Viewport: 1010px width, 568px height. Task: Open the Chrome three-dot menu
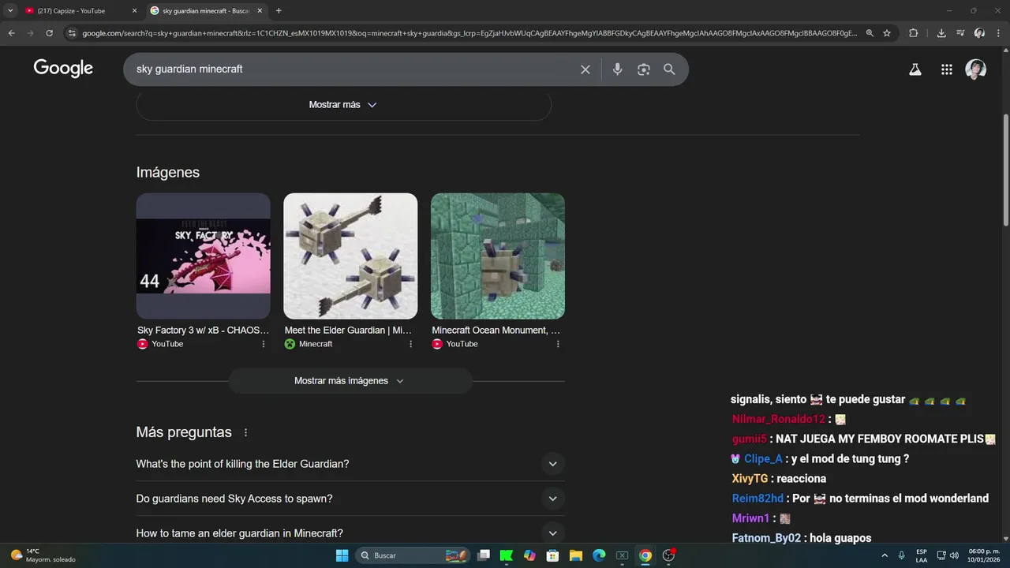pyautogui.click(x=998, y=33)
